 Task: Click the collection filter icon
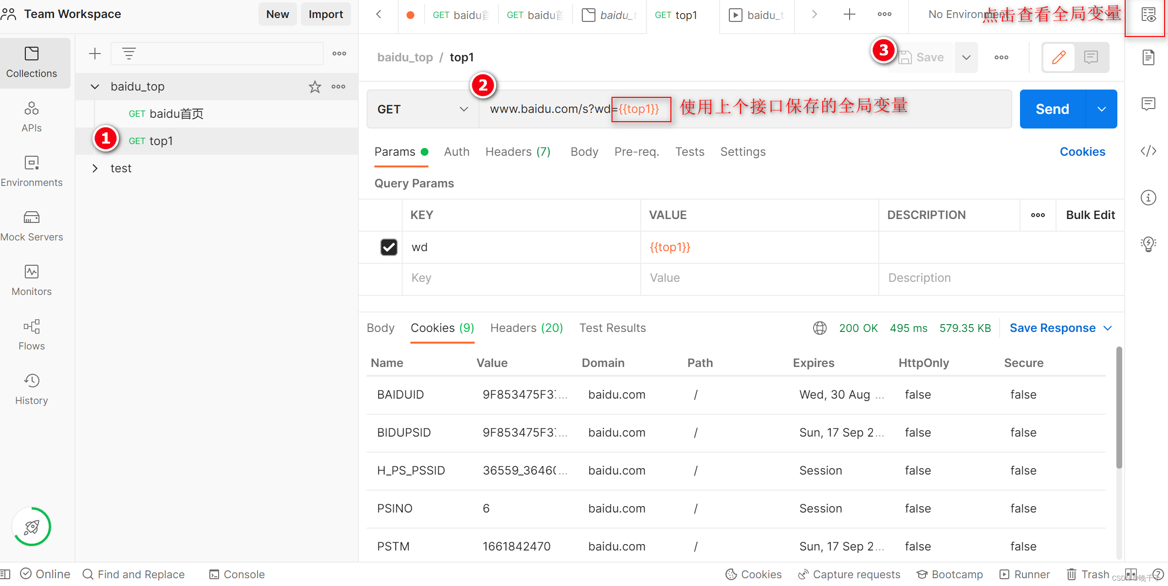tap(129, 54)
